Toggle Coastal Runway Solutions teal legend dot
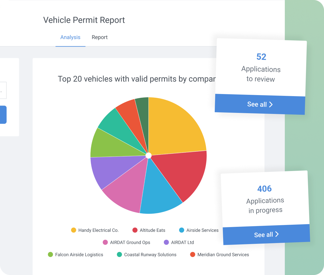 [x=119, y=255]
